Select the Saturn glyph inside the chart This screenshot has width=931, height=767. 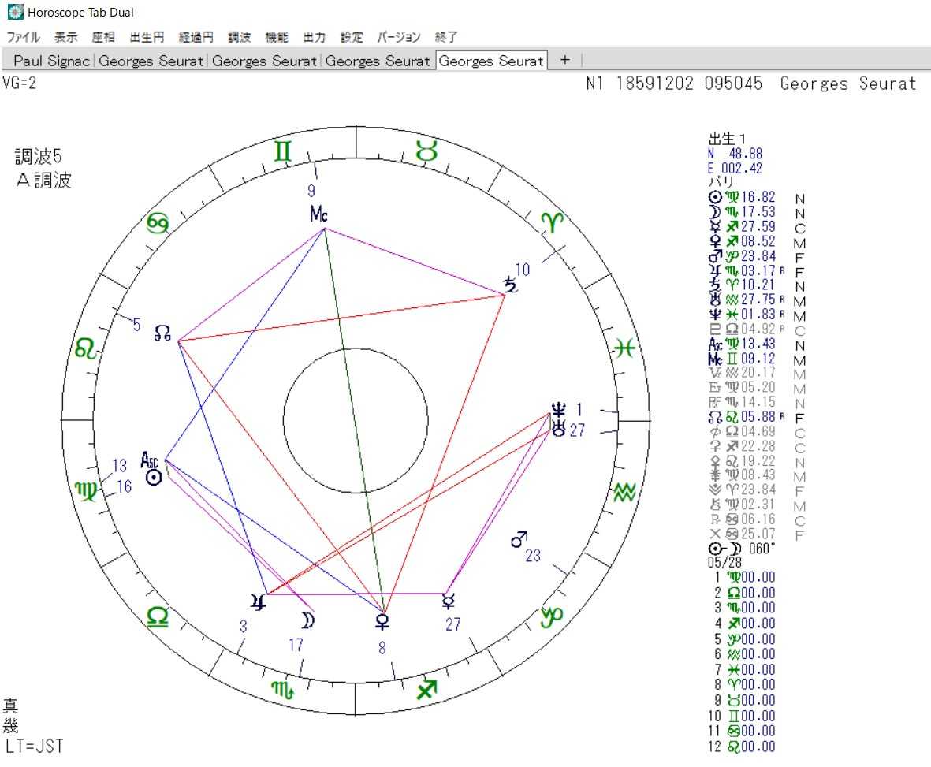(511, 285)
